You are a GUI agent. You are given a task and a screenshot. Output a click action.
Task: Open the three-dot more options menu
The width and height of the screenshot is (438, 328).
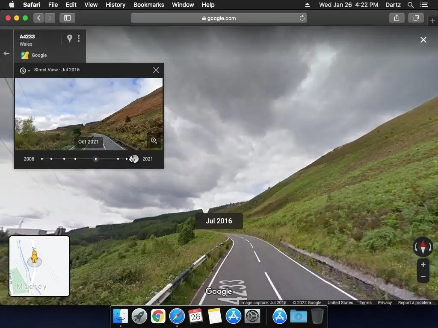pos(79,38)
